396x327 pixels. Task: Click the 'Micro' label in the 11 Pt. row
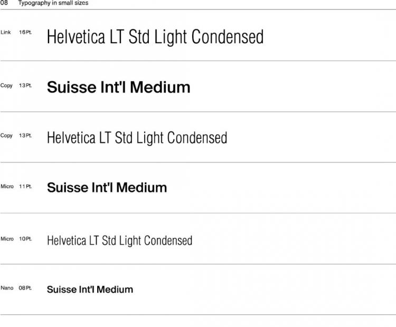pyautogui.click(x=7, y=187)
